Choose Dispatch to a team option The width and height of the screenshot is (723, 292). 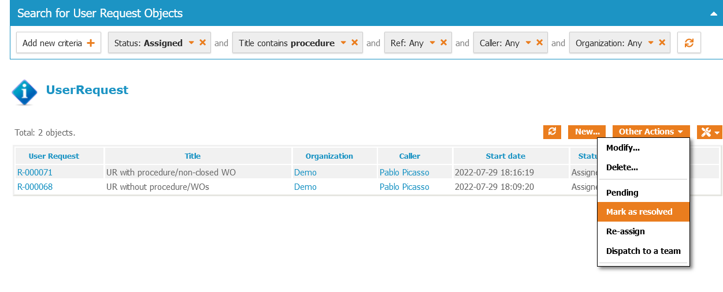(643, 251)
